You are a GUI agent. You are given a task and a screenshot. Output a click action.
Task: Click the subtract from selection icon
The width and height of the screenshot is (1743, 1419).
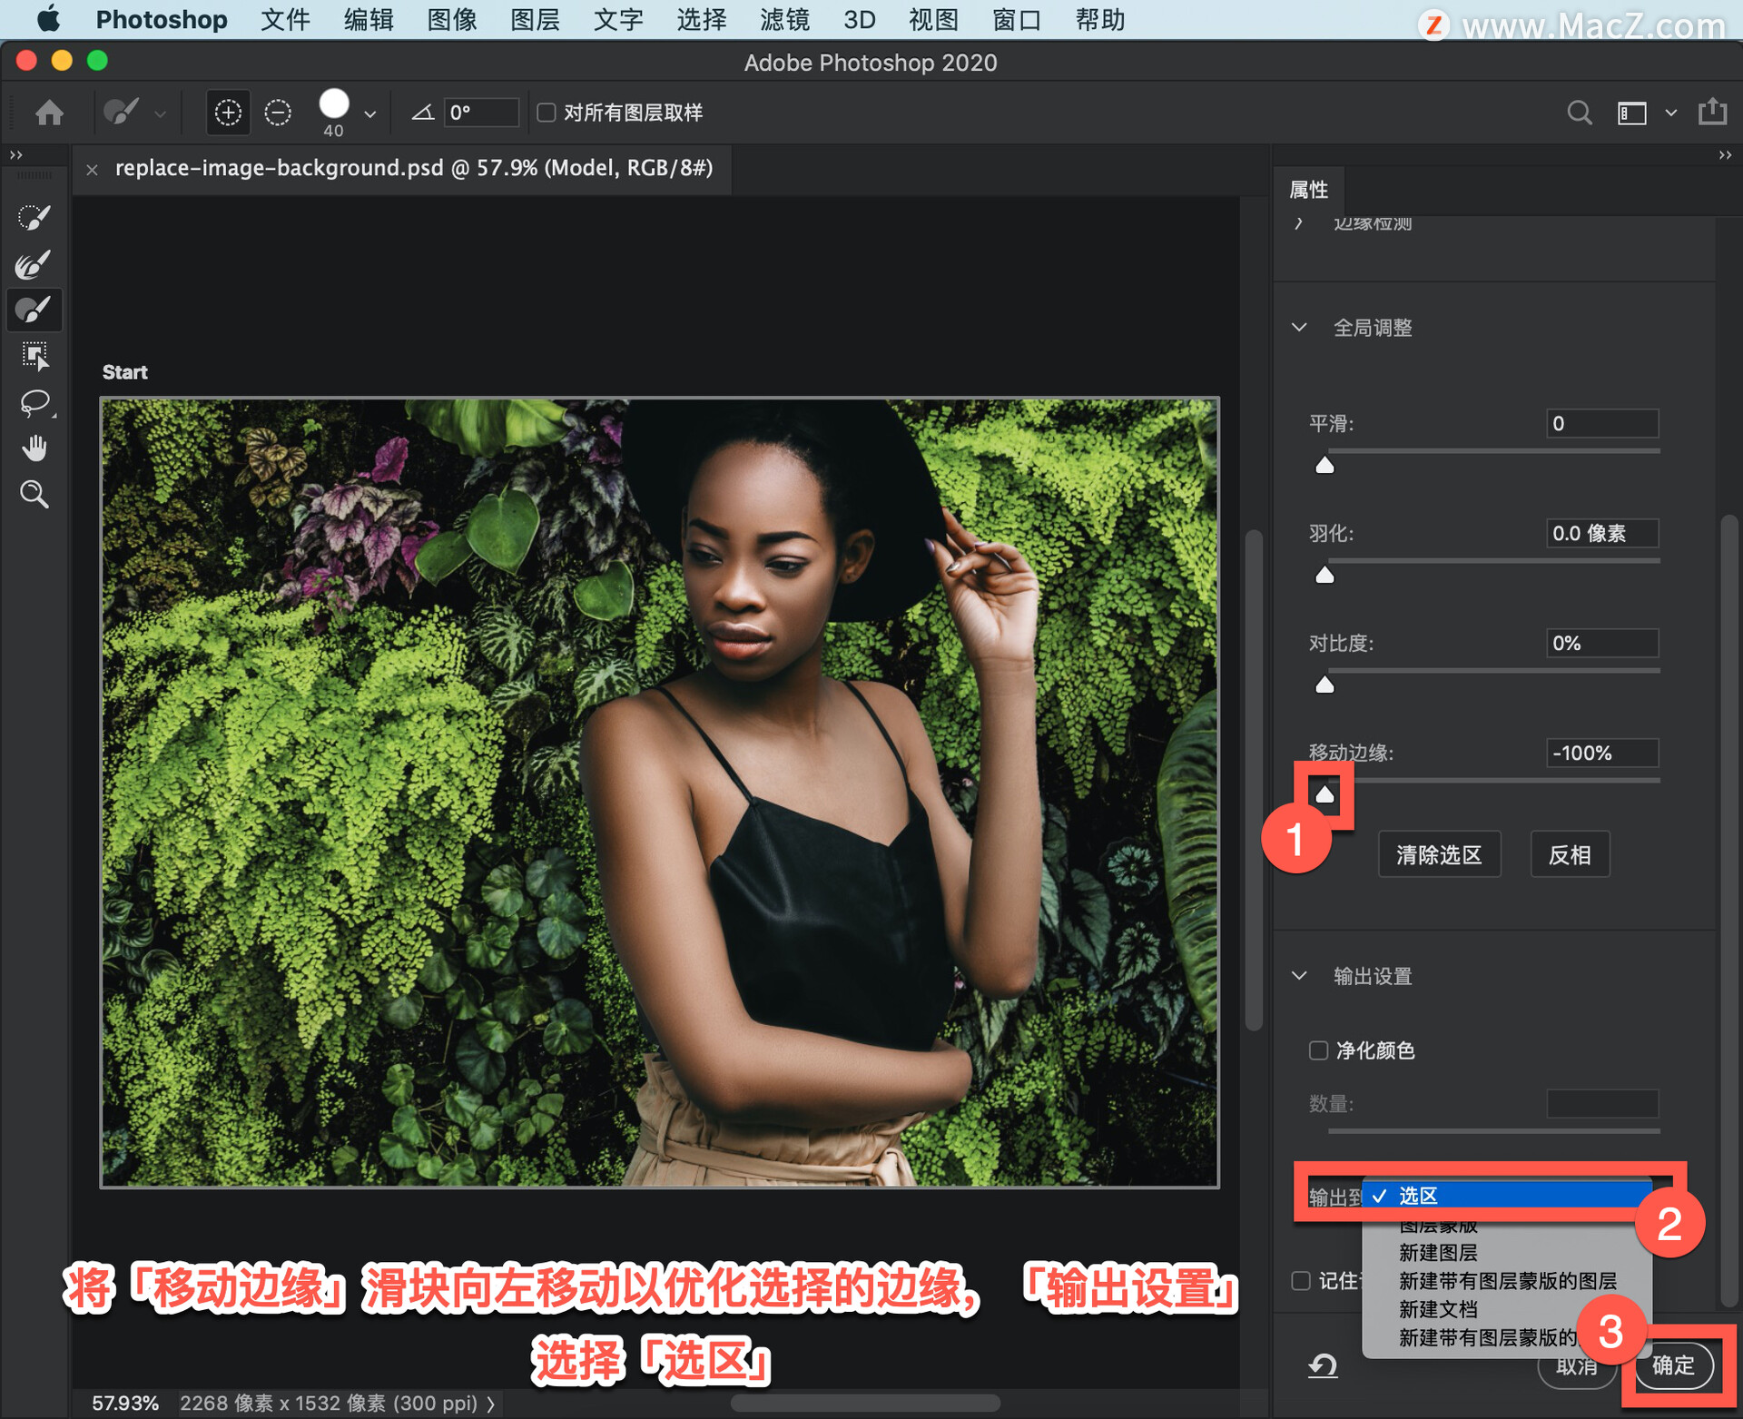coord(278,113)
